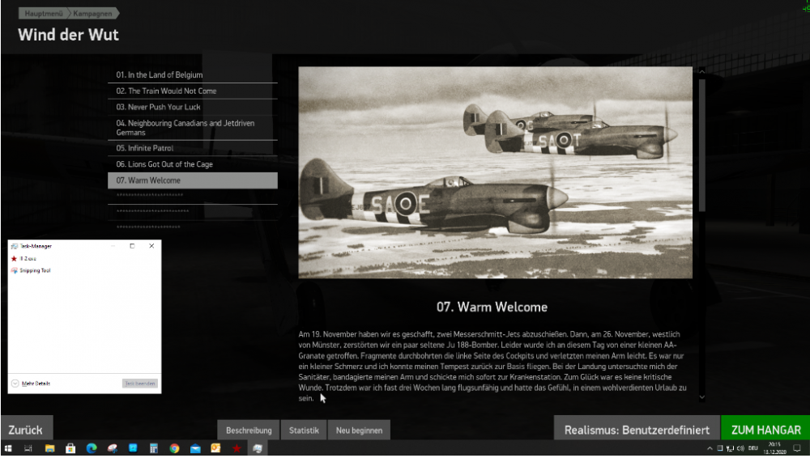810x458 pixels.
Task: Maximize the Task Manager window
Action: pyautogui.click(x=132, y=246)
